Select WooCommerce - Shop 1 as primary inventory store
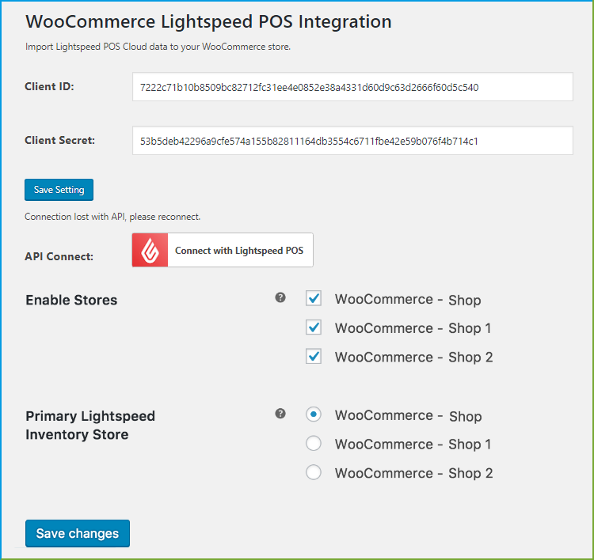The width and height of the screenshot is (594, 560). [314, 443]
